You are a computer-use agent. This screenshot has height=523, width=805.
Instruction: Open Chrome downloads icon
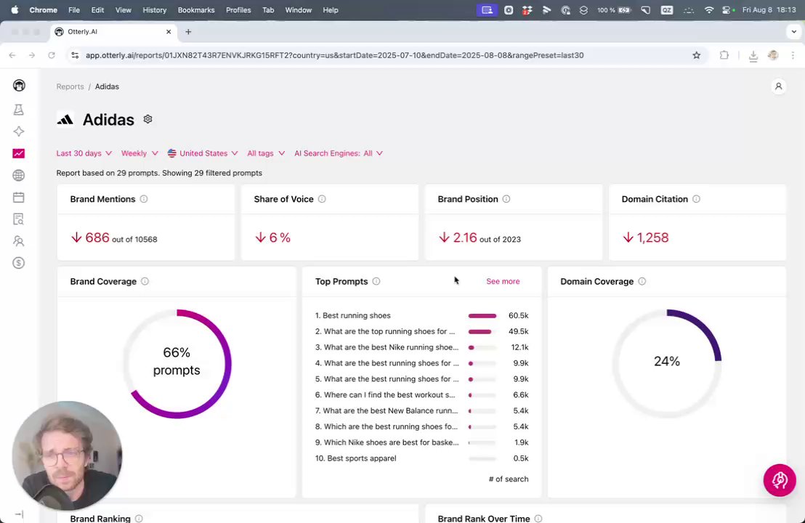(753, 55)
